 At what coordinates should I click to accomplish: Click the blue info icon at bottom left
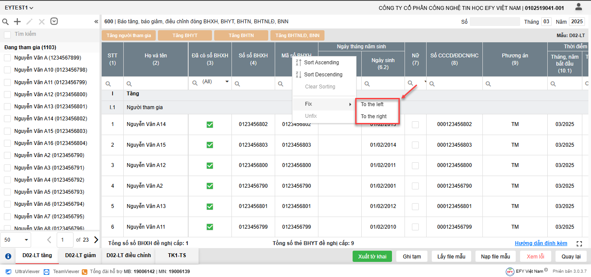coord(8,256)
